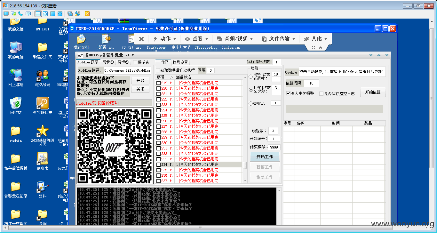Switch to the 网卡① tab
This screenshot has height=233, width=437.
pos(108,62)
